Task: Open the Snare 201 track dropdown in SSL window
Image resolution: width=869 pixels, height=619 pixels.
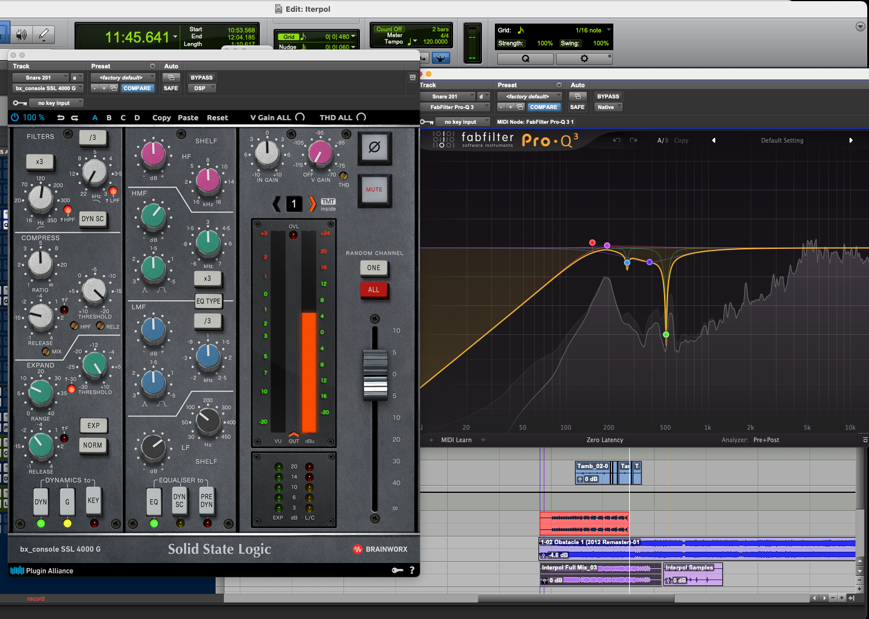Action: [40, 77]
